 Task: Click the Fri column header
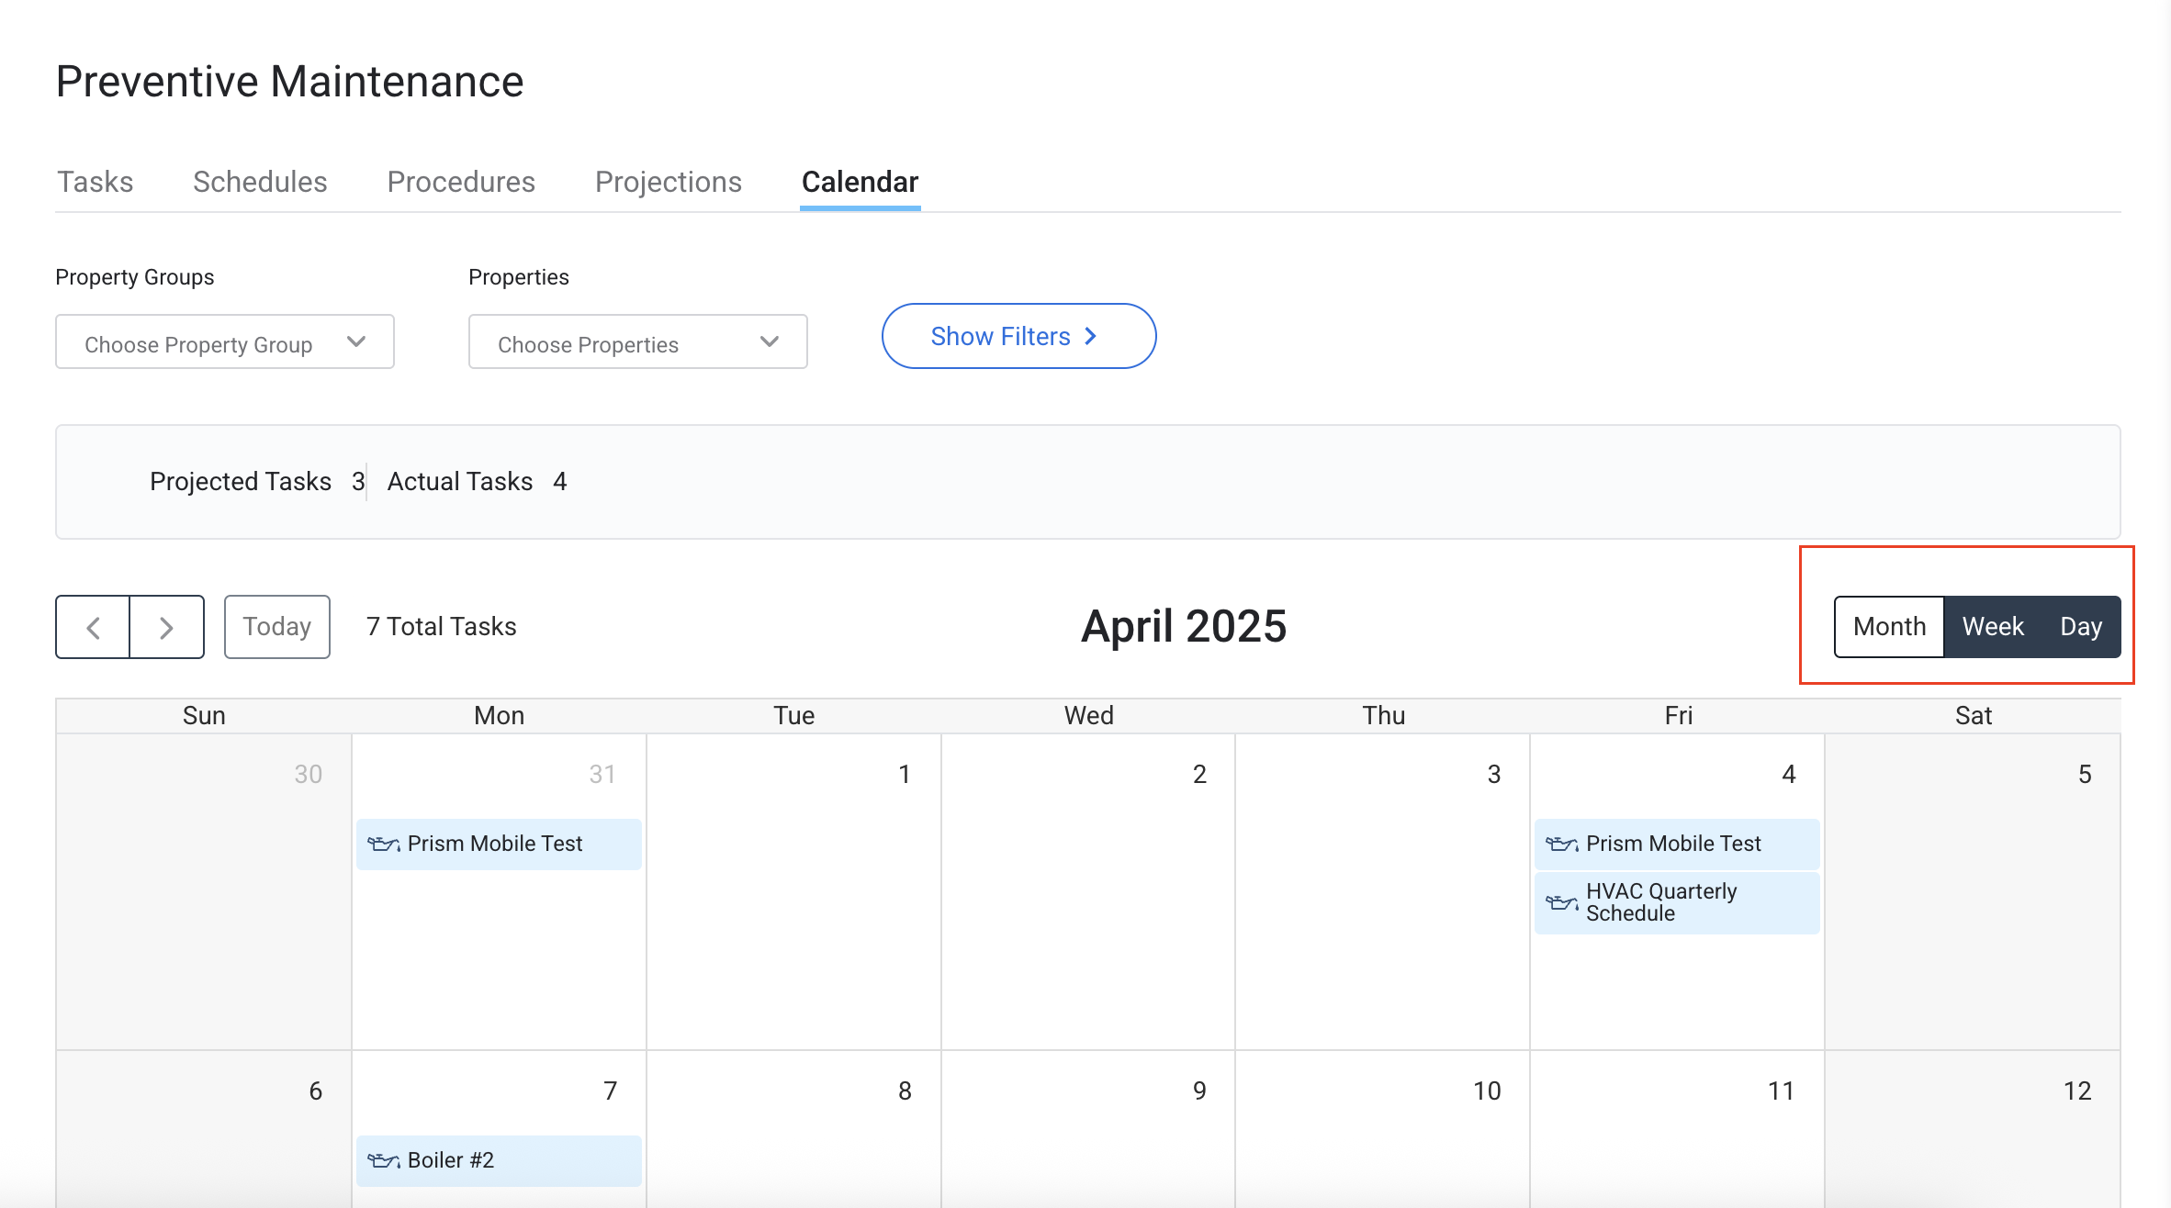click(1678, 716)
